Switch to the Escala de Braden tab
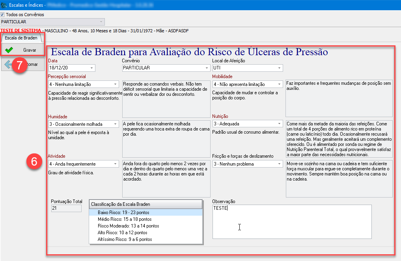Screen dimensions: 401x261 click(x=21, y=38)
